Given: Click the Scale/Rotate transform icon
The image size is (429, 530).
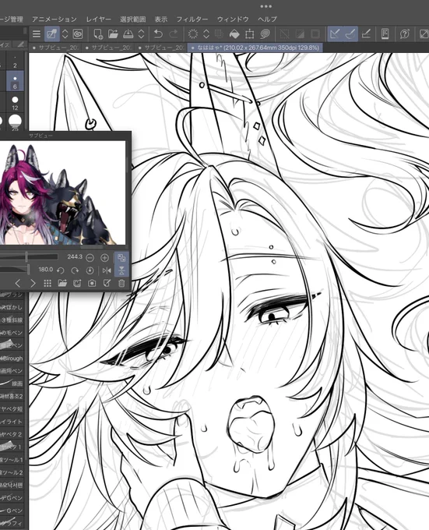Looking at the screenshot, I should (x=250, y=34).
